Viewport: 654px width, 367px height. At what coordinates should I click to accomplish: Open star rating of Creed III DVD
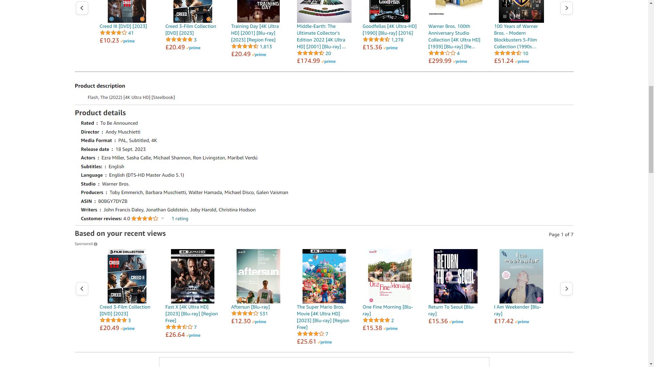(x=113, y=33)
